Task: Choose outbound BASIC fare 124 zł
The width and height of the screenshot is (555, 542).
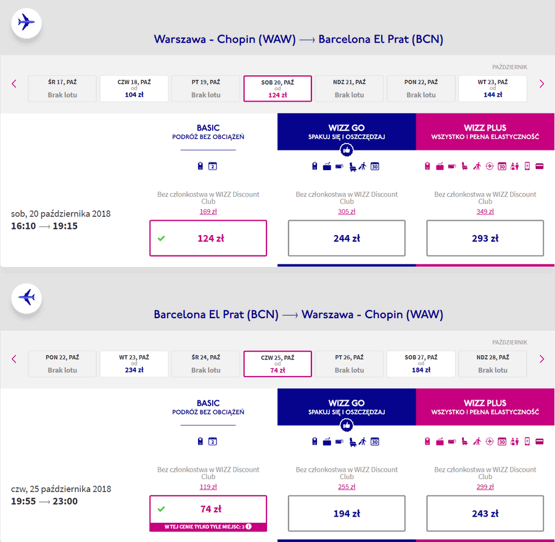Action: click(208, 238)
